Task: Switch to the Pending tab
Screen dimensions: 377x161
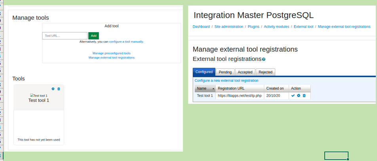Action: tap(225, 72)
